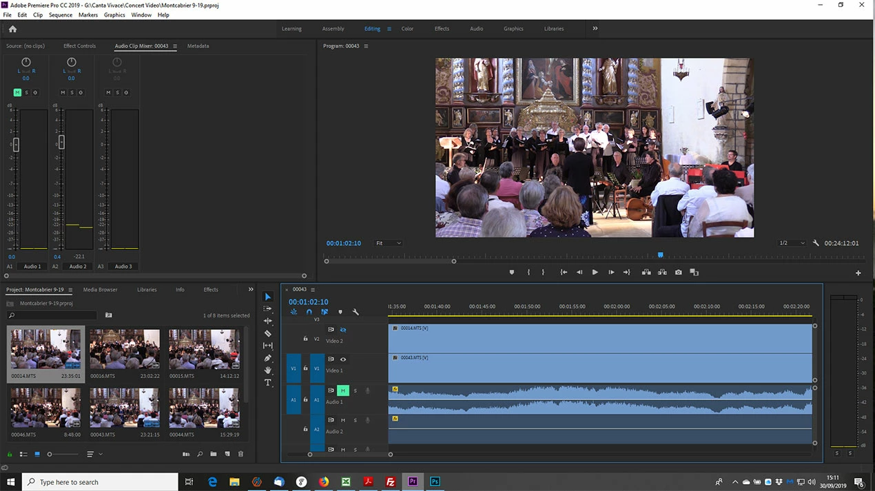Click the Ripple Edit tool
This screenshot has height=491, width=875.
click(268, 321)
